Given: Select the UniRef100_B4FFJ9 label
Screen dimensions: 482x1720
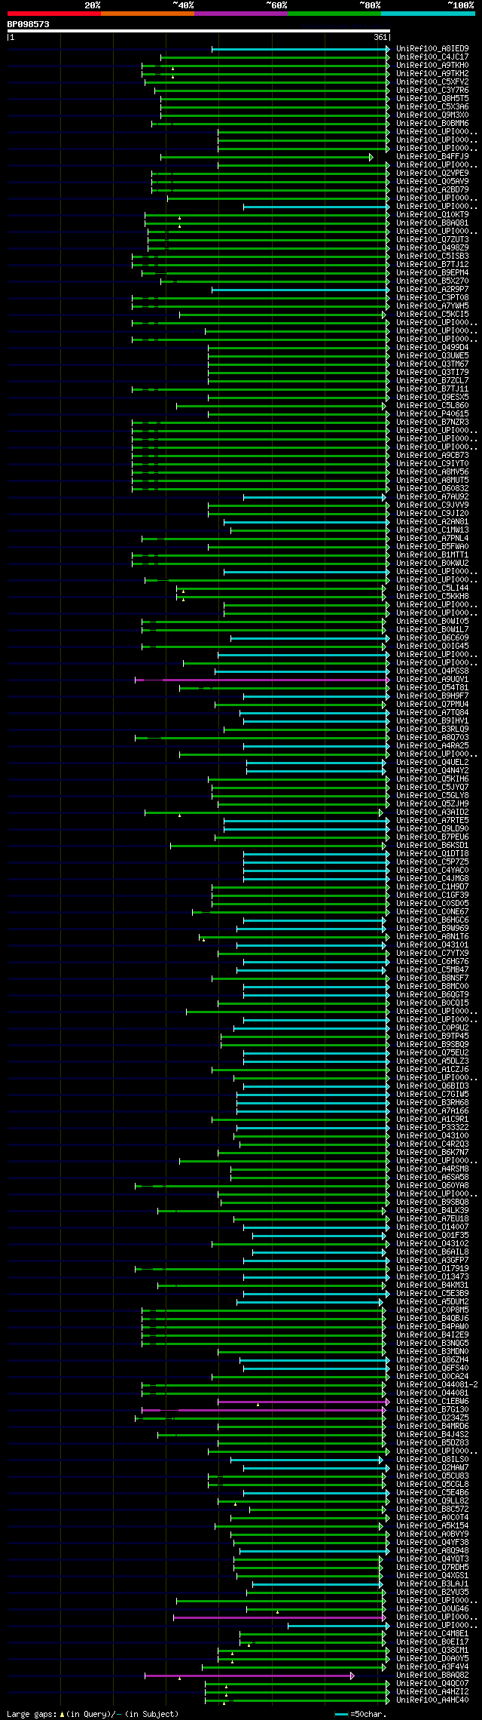Looking at the screenshot, I should click(432, 157).
